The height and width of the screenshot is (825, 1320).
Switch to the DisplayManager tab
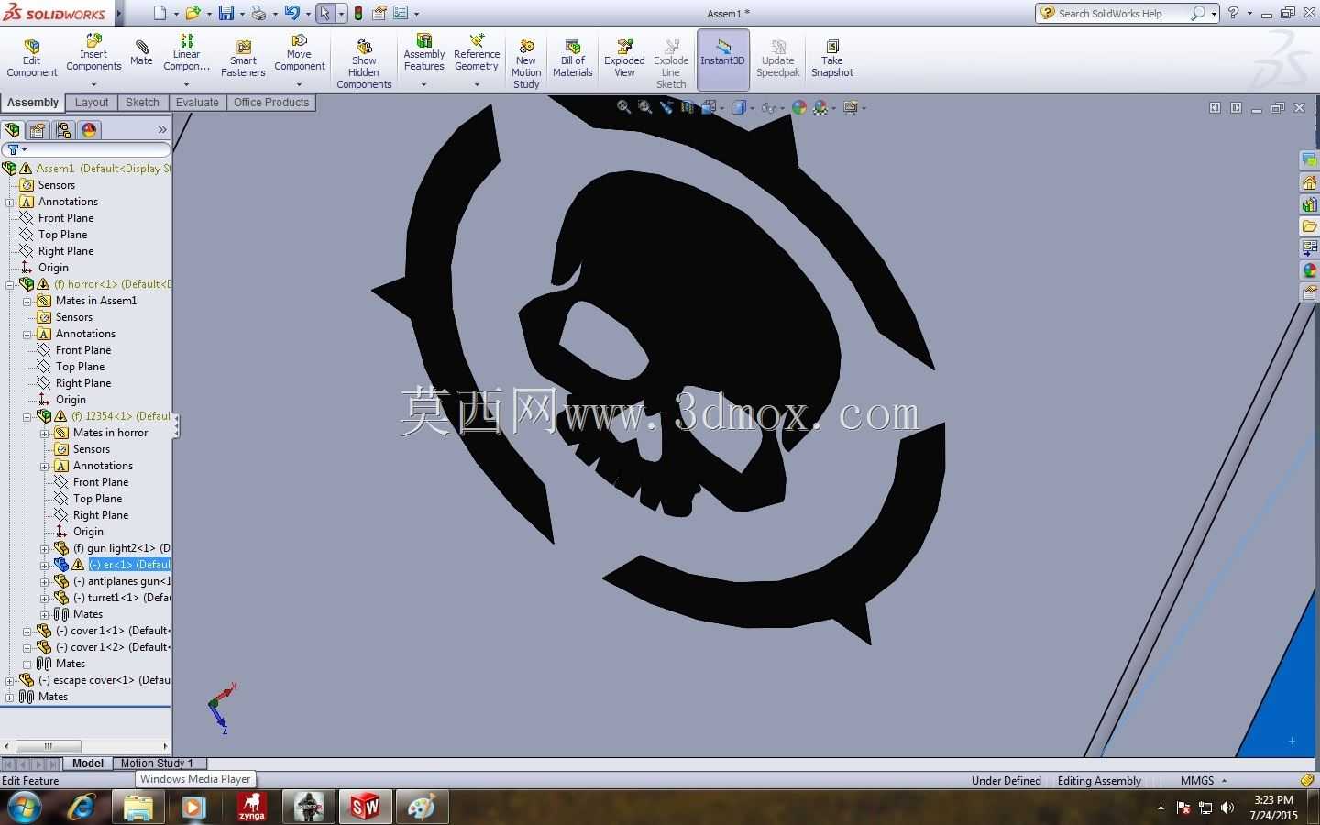(89, 130)
